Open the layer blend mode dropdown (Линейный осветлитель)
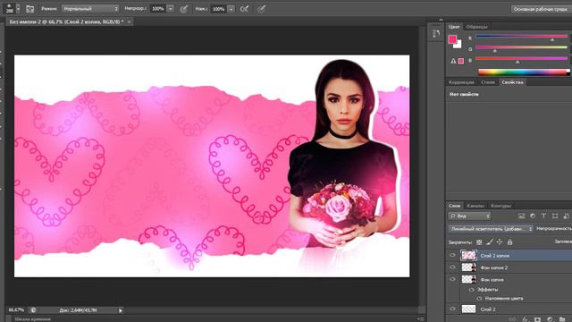Screen dimensions: 572x322 click(491, 229)
